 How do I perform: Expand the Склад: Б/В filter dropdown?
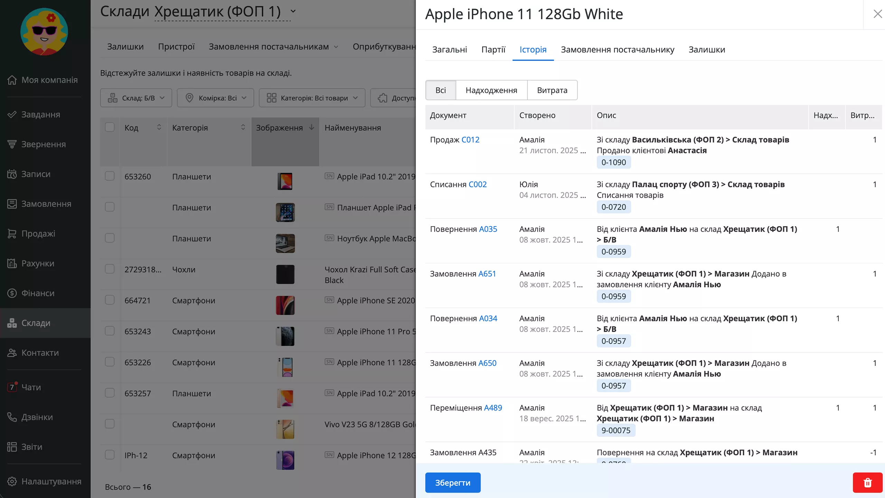click(136, 98)
